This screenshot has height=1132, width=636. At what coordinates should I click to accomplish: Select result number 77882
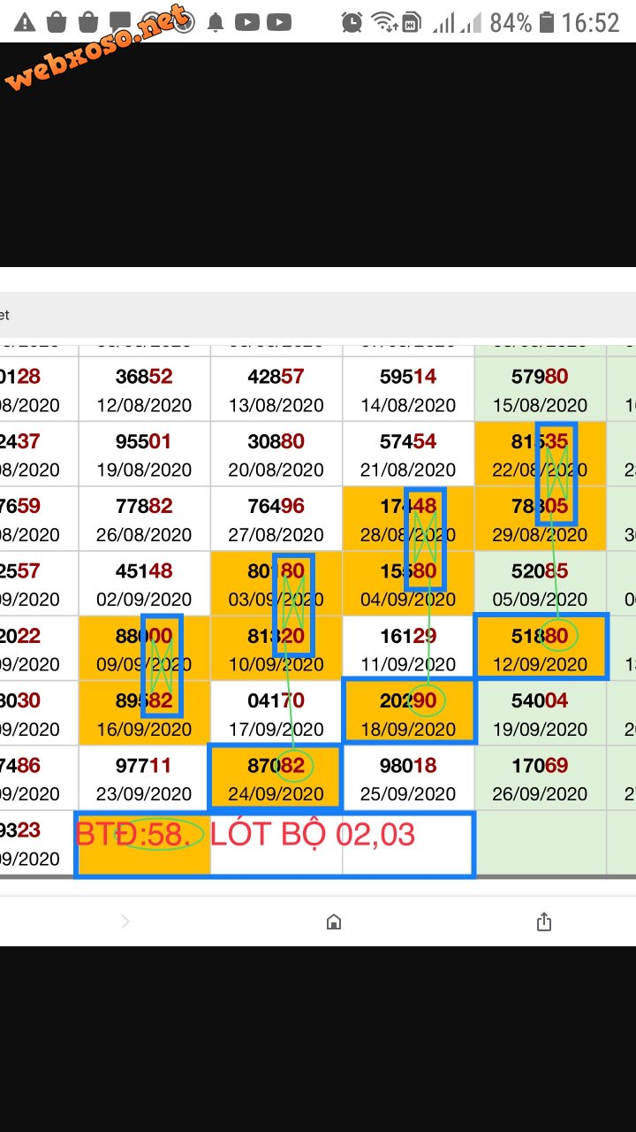point(144,507)
